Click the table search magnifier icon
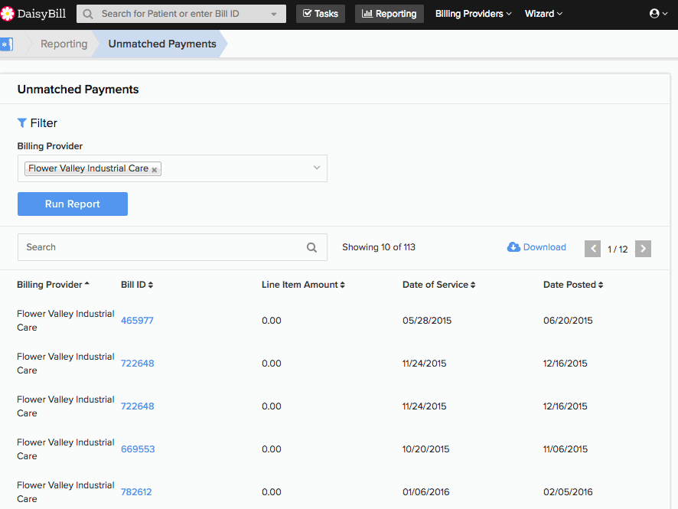Screen dimensions: 678x509 311,247
